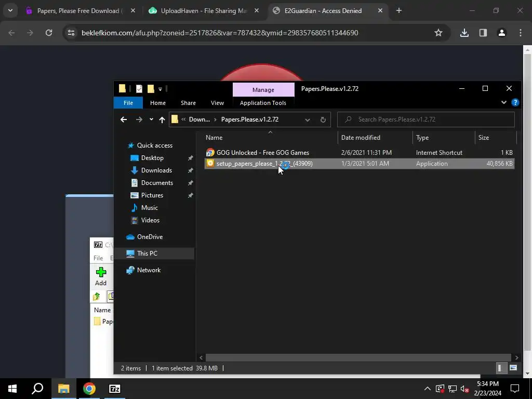Open a new Chrome tab
The height and width of the screenshot is (399, 532).
(399, 11)
